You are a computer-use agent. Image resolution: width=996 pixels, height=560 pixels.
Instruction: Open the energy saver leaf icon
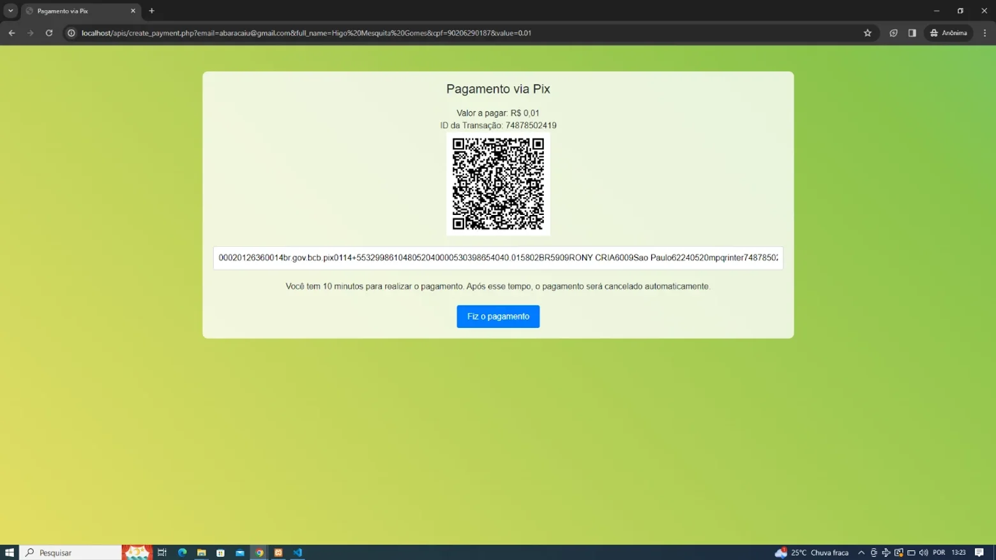click(x=893, y=33)
